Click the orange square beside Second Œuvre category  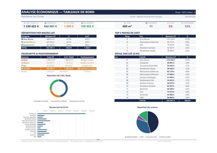point(22,42)
